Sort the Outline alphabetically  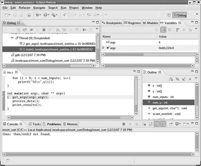(x=171, y=79)
